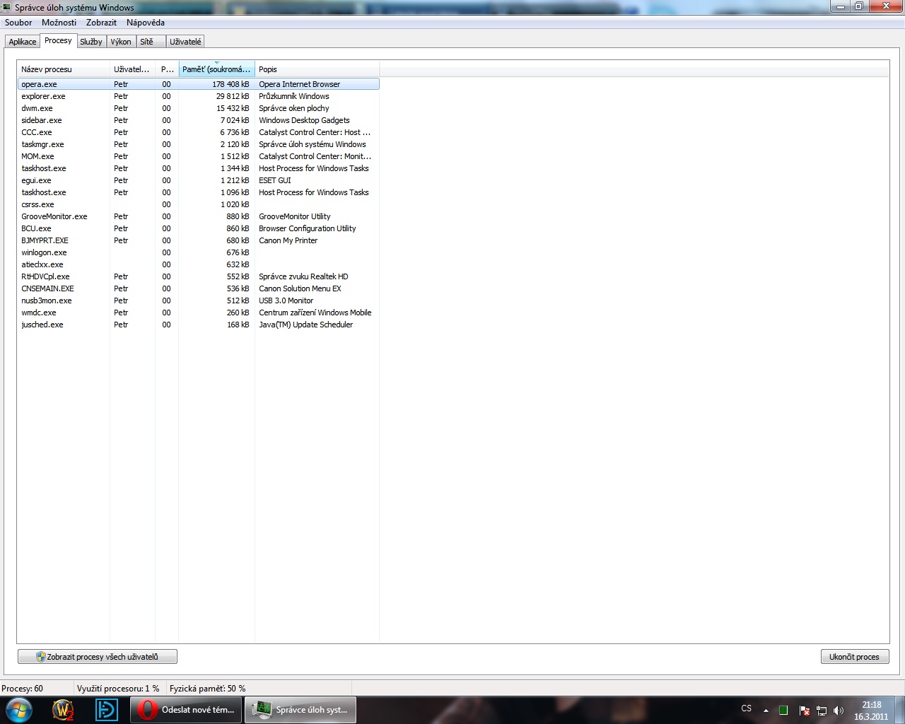
Task: Switch to the Služby tab
Action: pyautogui.click(x=91, y=42)
